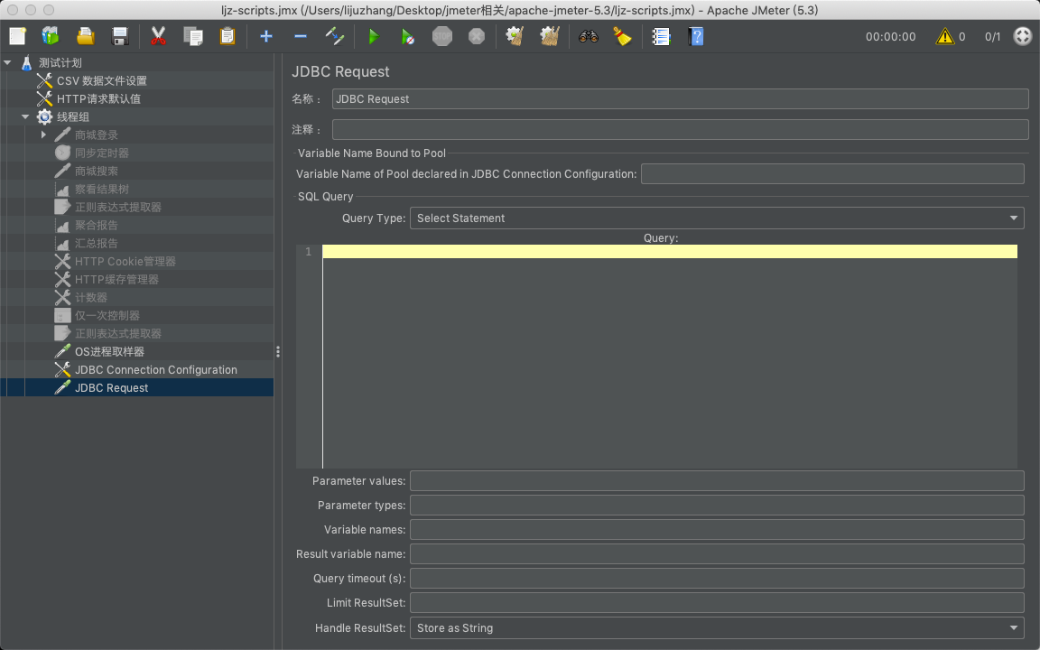Click the 注释 comments input field
Screen dimensions: 1040x650
click(x=680, y=129)
